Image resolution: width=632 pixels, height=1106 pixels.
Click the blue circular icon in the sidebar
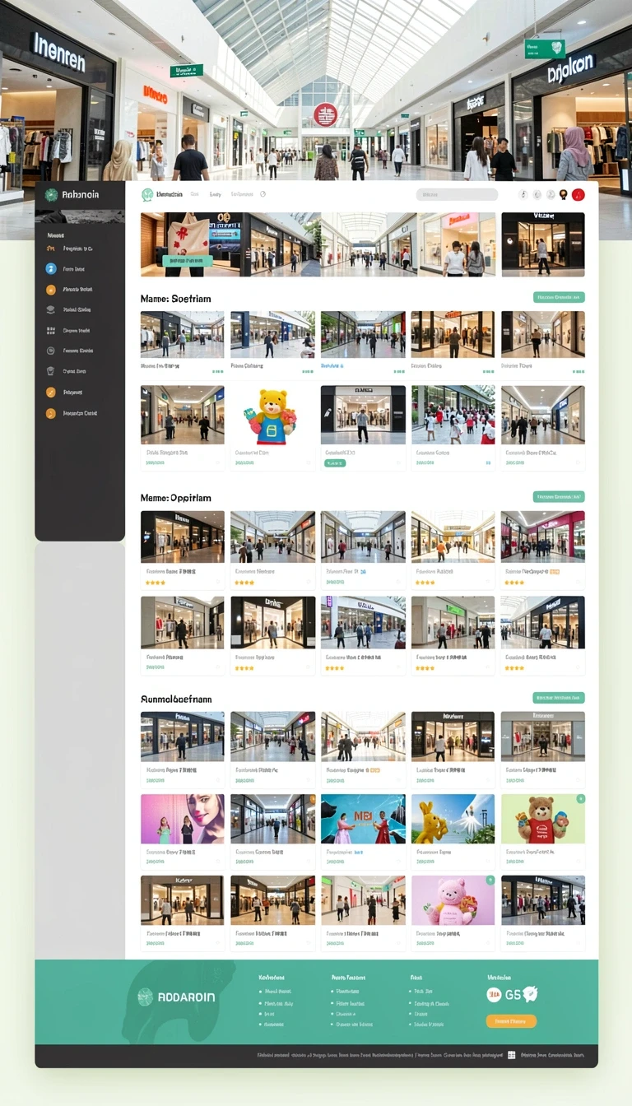click(50, 269)
